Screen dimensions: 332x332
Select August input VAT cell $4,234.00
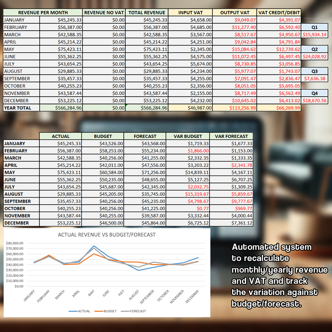click(190, 71)
